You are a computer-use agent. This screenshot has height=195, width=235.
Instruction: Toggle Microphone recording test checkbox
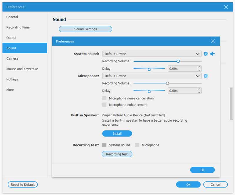[x=137, y=145]
